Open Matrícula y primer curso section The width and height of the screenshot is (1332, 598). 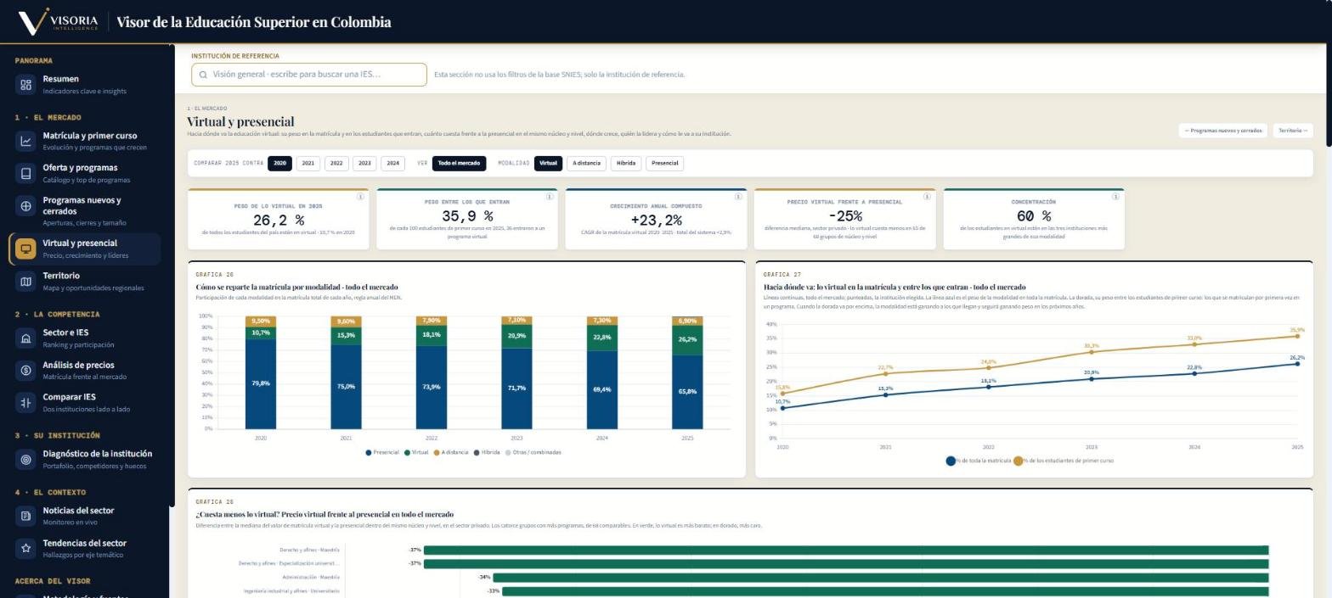tap(84, 142)
